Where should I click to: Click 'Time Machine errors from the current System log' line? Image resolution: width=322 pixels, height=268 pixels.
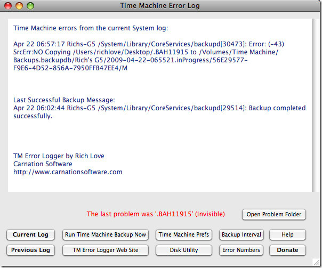click(91, 28)
